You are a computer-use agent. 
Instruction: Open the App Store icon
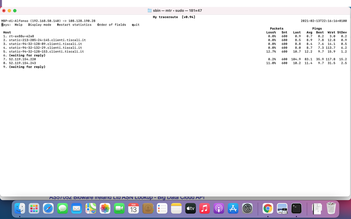pyautogui.click(x=233, y=208)
